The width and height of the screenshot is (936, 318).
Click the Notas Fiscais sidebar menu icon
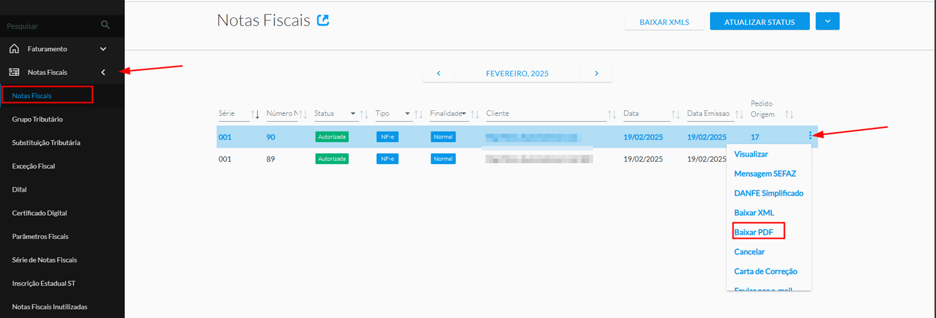14,72
